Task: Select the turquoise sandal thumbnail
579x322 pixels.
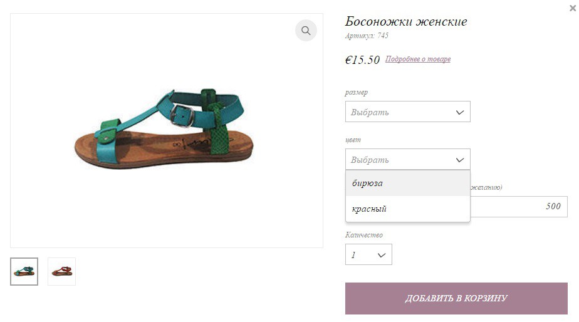Action: click(24, 271)
